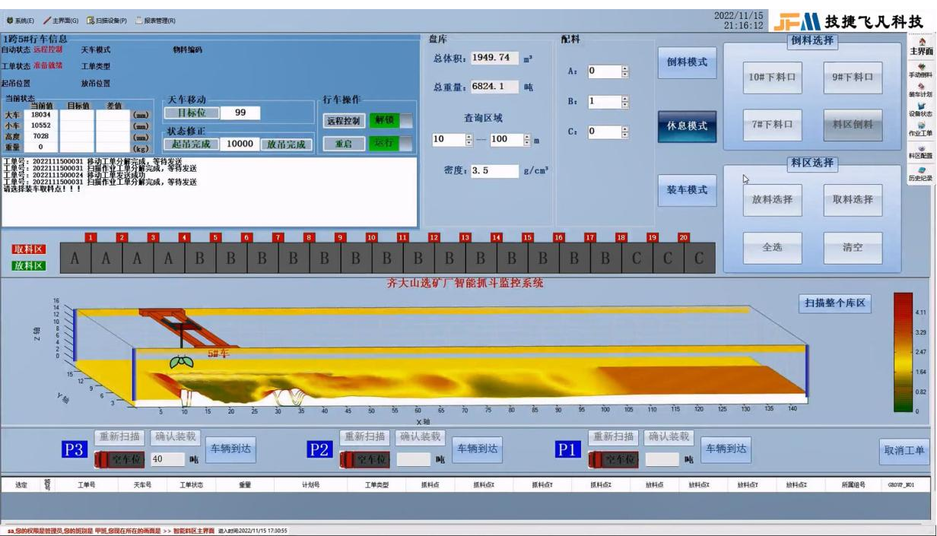Click the 取料区 indicator label
This screenshot has height=536, width=937.
click(x=28, y=249)
